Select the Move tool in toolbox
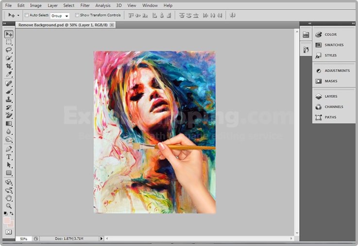The height and width of the screenshot is (246, 358). (x=9, y=34)
